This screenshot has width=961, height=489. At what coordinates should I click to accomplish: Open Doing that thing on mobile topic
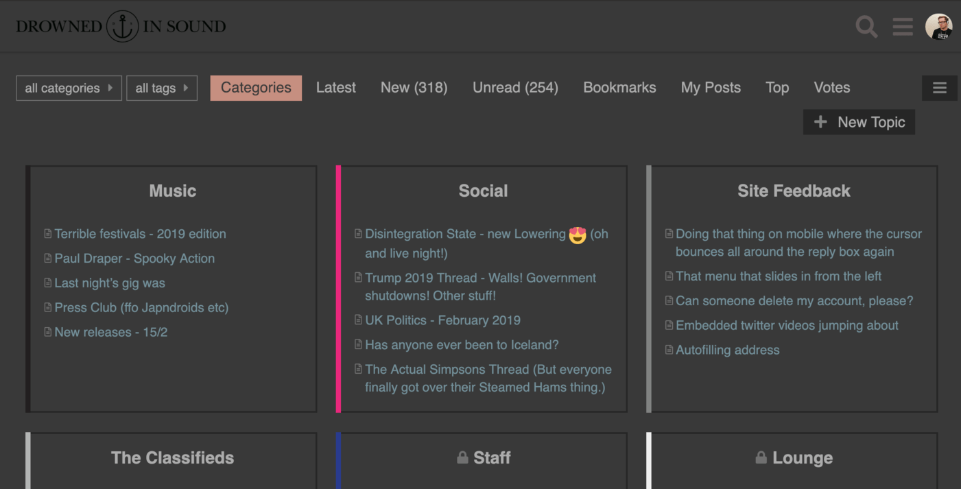[798, 243]
